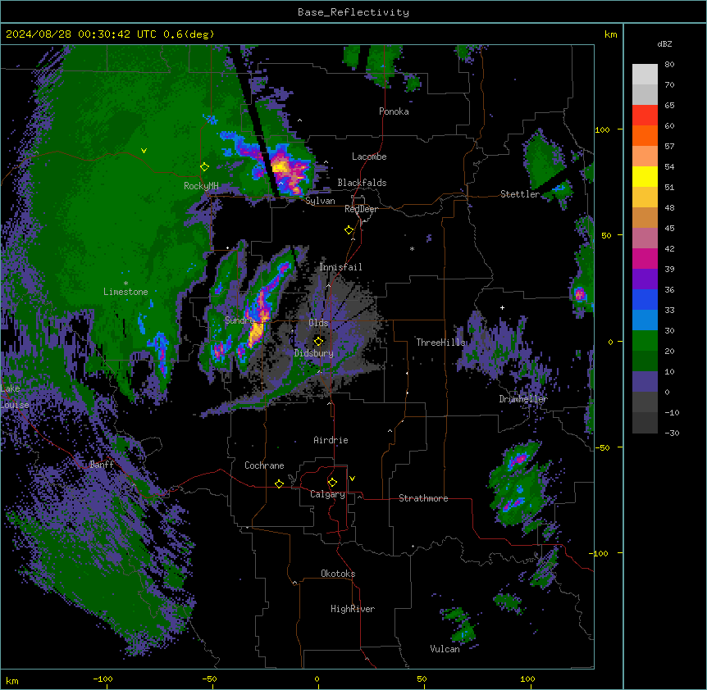Click the Banff label on map
Image resolution: width=707 pixels, height=690 pixels.
(x=102, y=465)
